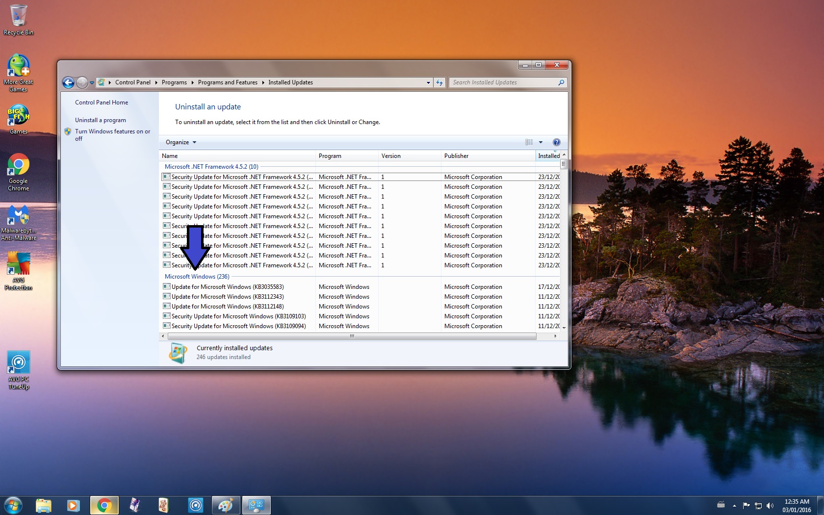Screen dimensions: 824x515
Task: Open the Recycle Bin desktop icon
Action: [x=18, y=20]
